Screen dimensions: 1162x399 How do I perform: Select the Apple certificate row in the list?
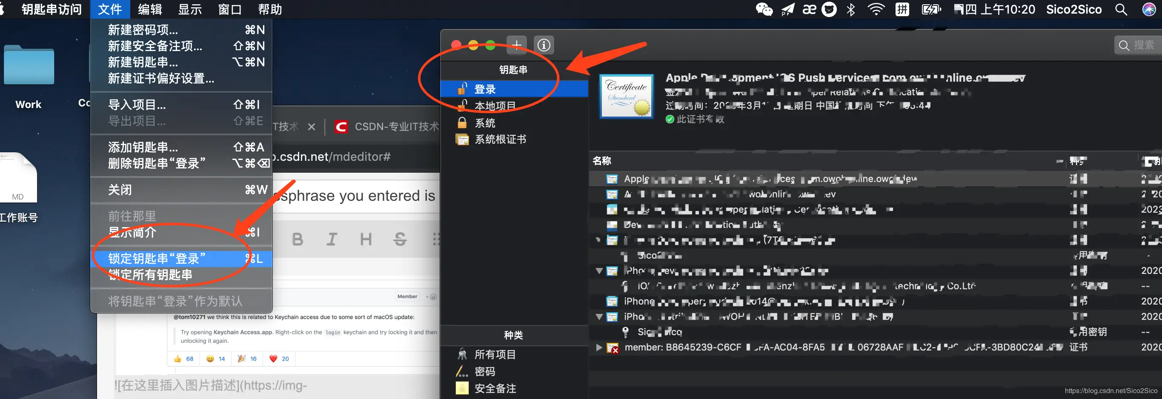(875, 179)
